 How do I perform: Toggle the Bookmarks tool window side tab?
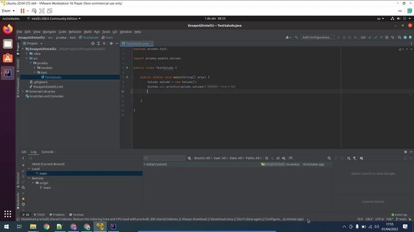[18, 201]
